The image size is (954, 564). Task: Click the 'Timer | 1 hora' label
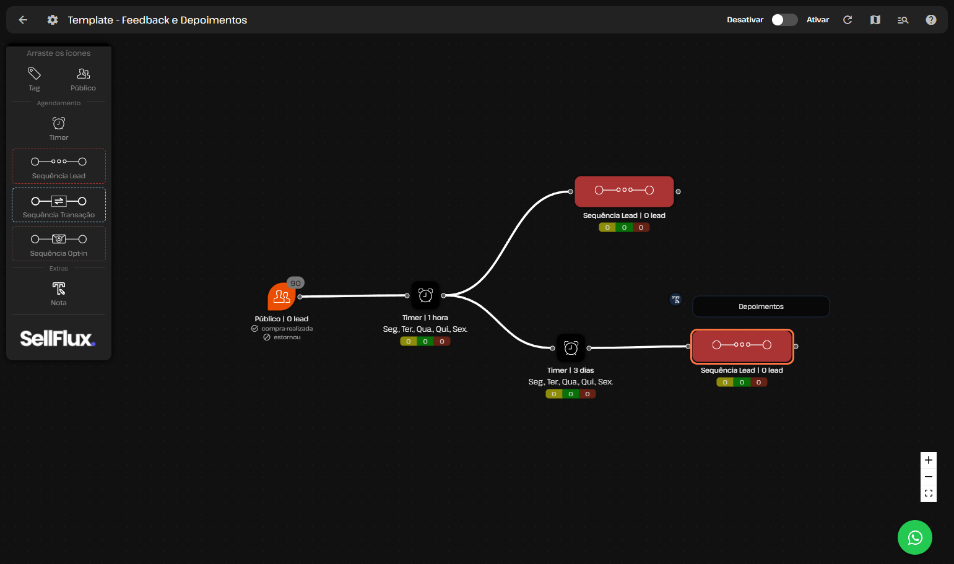click(x=425, y=318)
